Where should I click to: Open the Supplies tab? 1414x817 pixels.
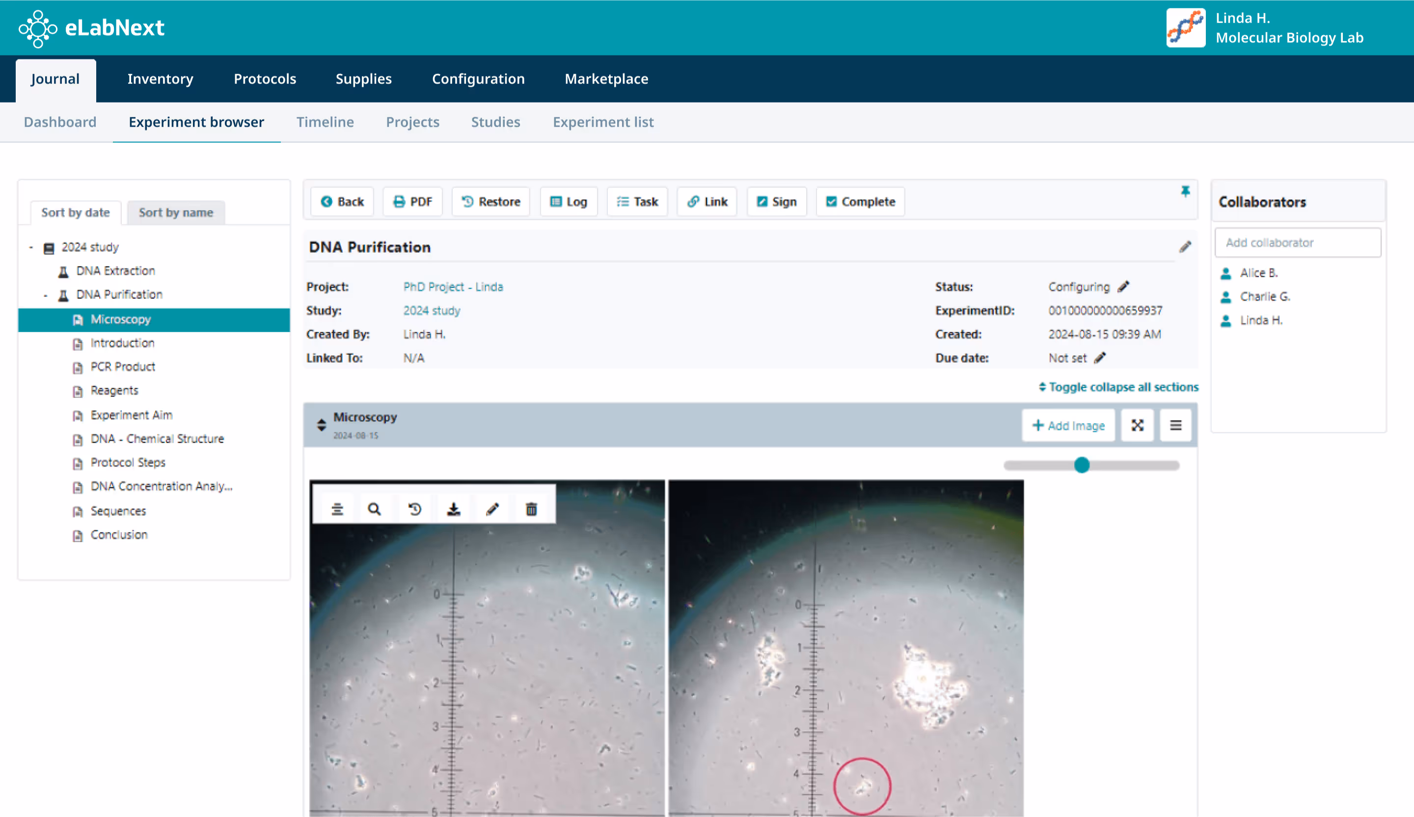pyautogui.click(x=364, y=79)
